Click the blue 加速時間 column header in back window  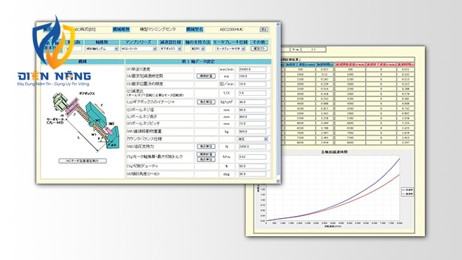[x=325, y=64]
